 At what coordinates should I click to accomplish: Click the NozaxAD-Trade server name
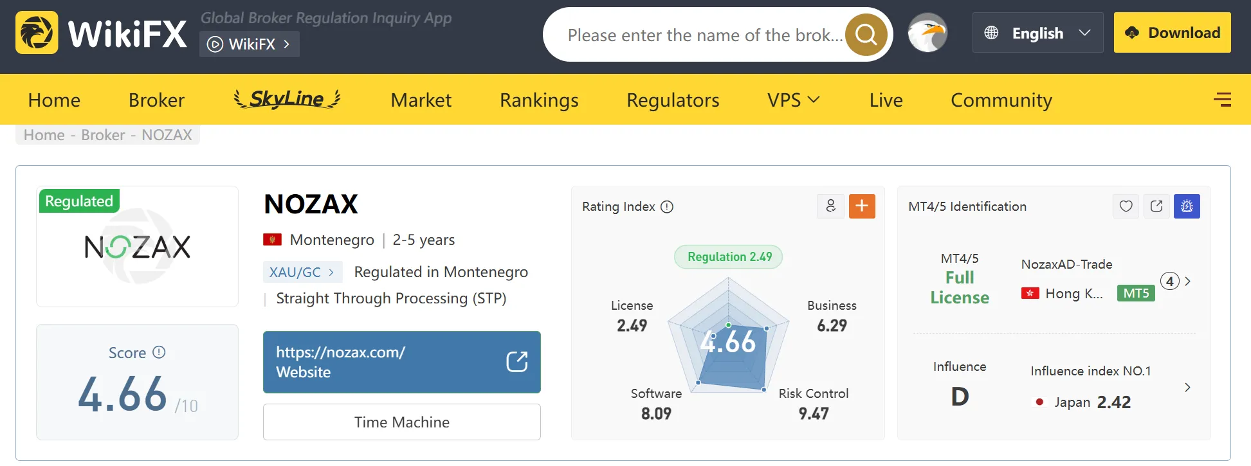click(1066, 264)
